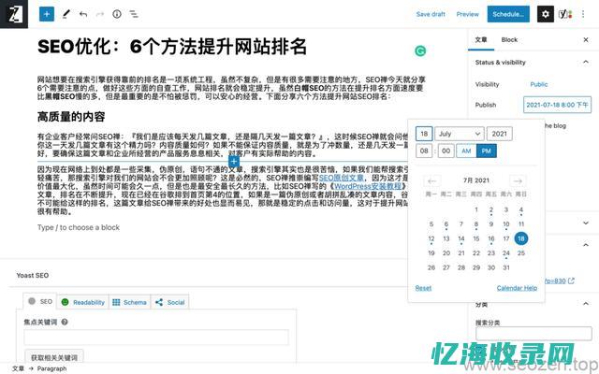Toggle the settings gear sidebar
The height and width of the screenshot is (374, 599).
click(546, 14)
